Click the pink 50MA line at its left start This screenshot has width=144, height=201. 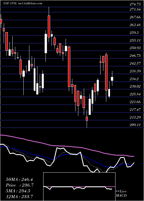[1, 135]
